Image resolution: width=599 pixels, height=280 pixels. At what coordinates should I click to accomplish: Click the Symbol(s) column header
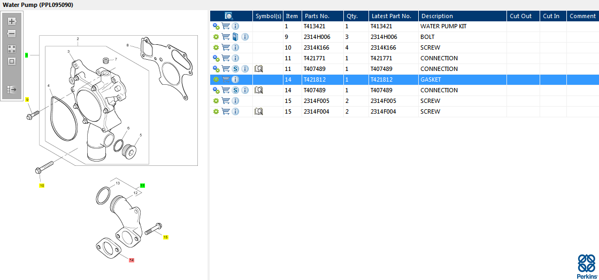point(268,16)
